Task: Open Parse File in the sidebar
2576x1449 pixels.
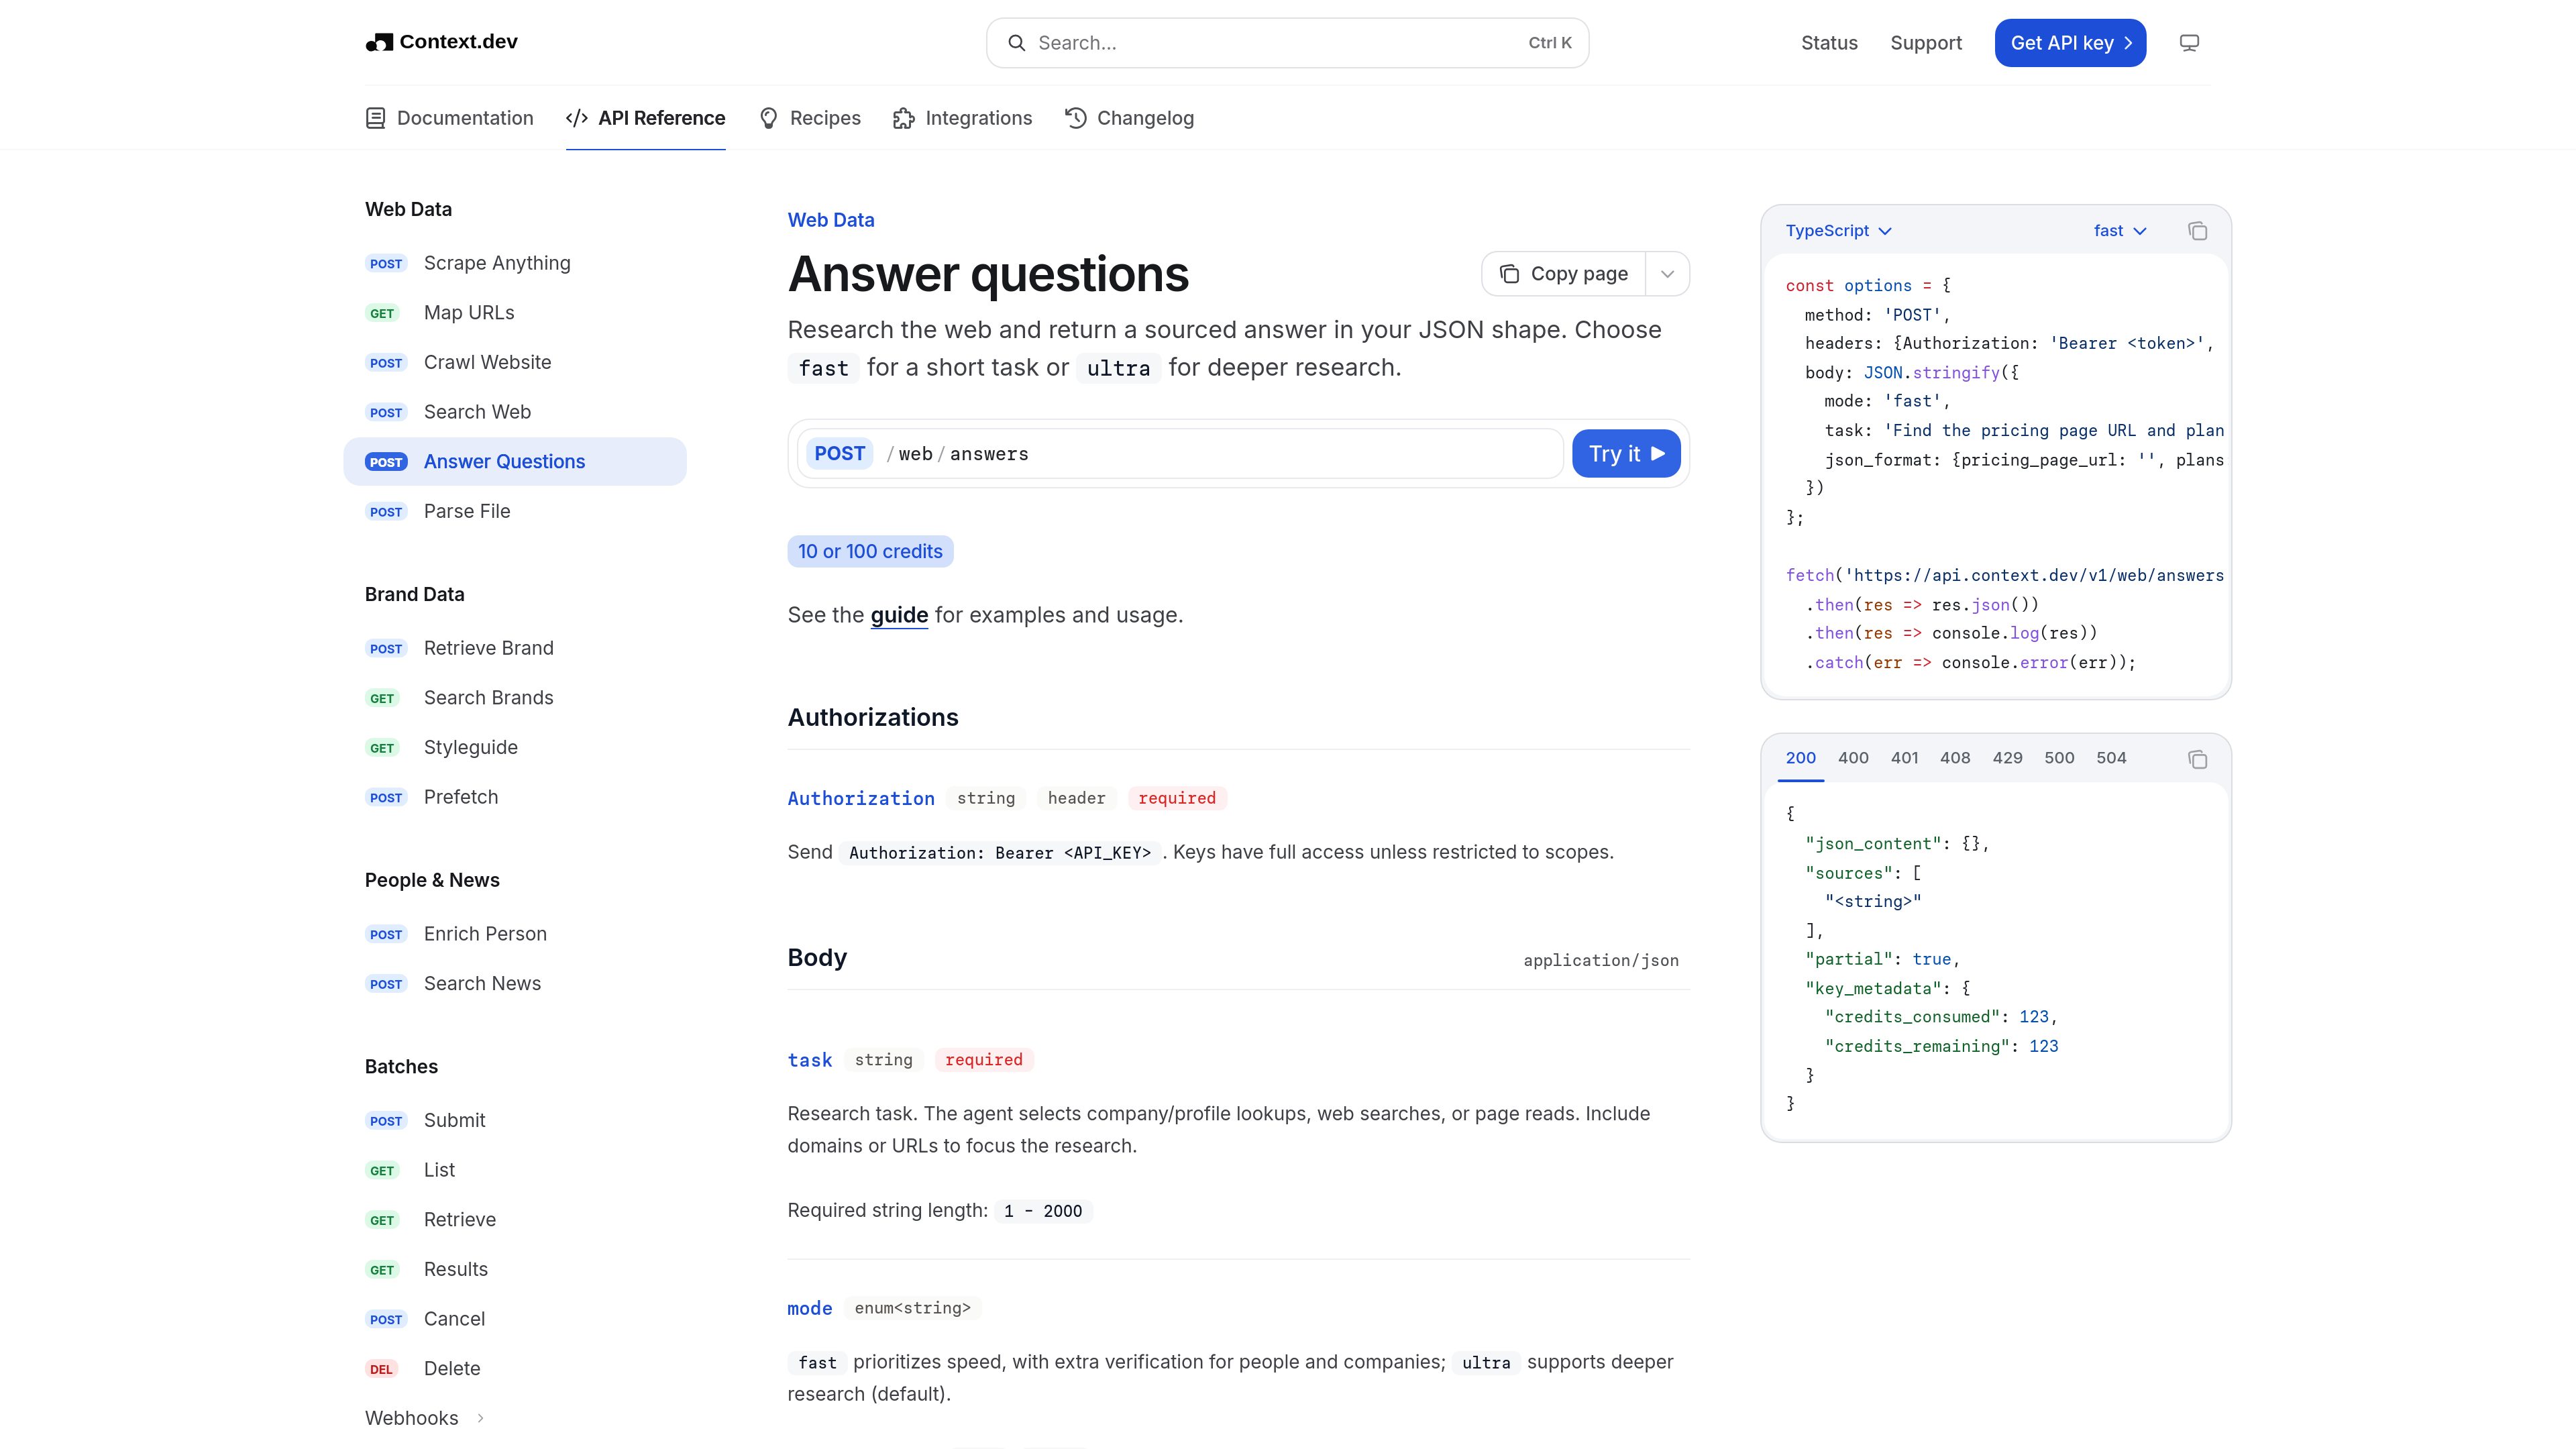Action: coord(514,511)
